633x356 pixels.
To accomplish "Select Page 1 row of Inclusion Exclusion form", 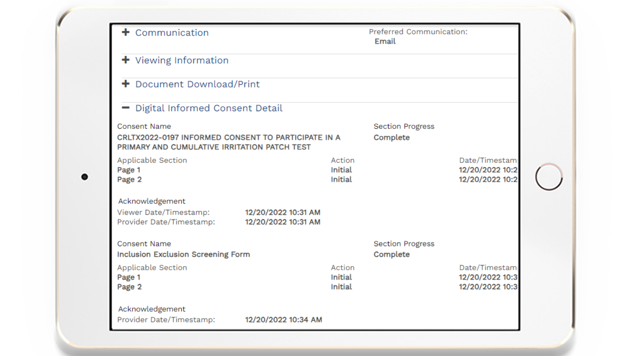I will click(x=129, y=277).
